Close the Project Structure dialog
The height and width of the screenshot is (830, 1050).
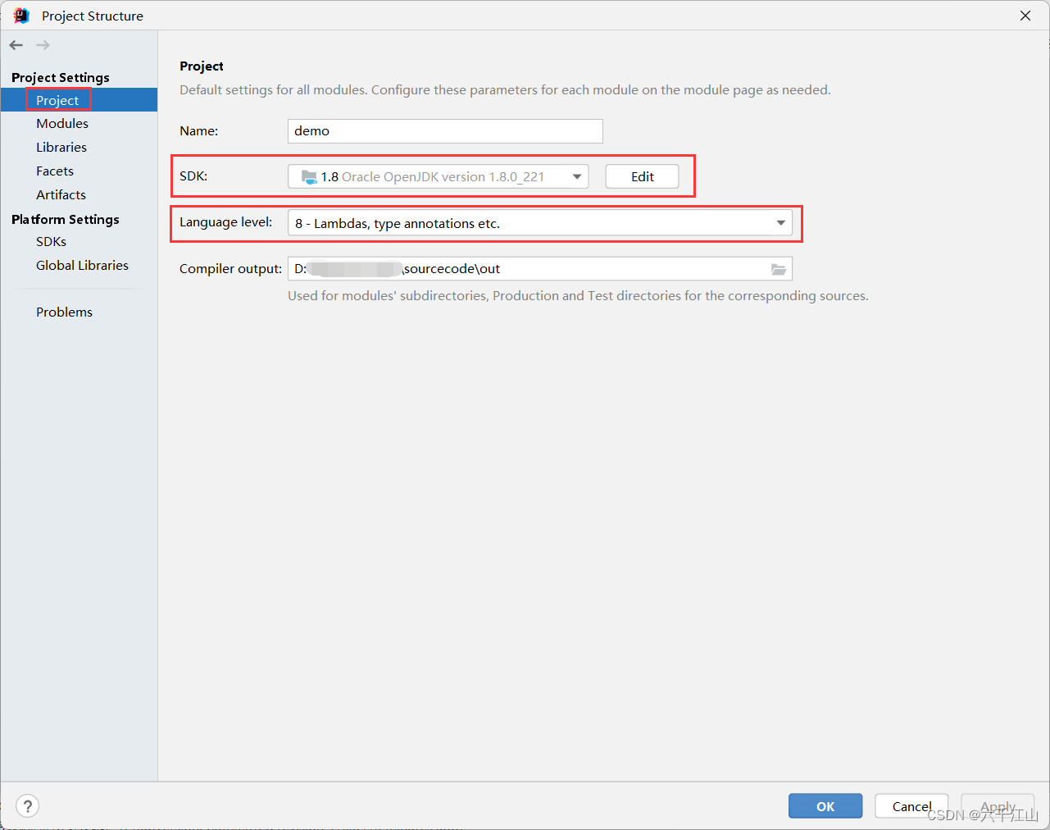coord(1025,16)
